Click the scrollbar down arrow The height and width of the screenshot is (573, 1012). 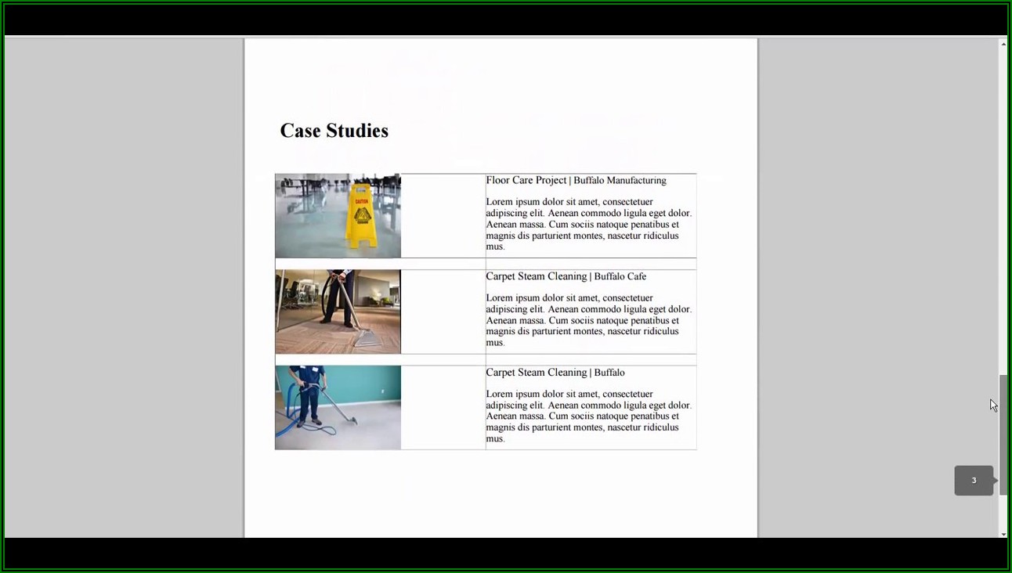(x=1003, y=533)
